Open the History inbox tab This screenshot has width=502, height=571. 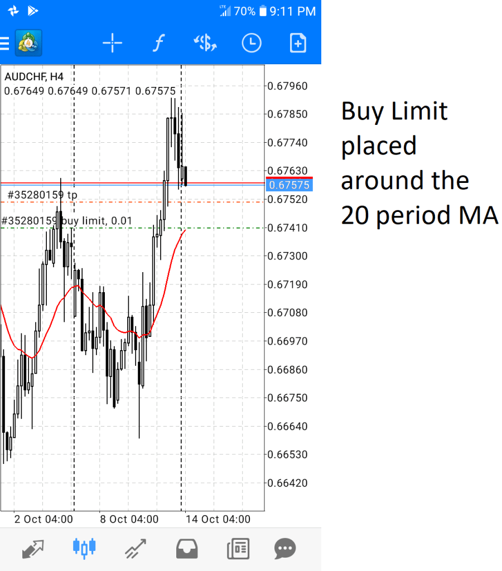pyautogui.click(x=187, y=549)
